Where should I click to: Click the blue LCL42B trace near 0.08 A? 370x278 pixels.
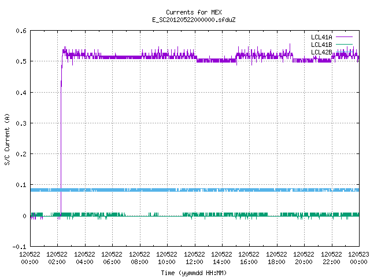[195, 190]
